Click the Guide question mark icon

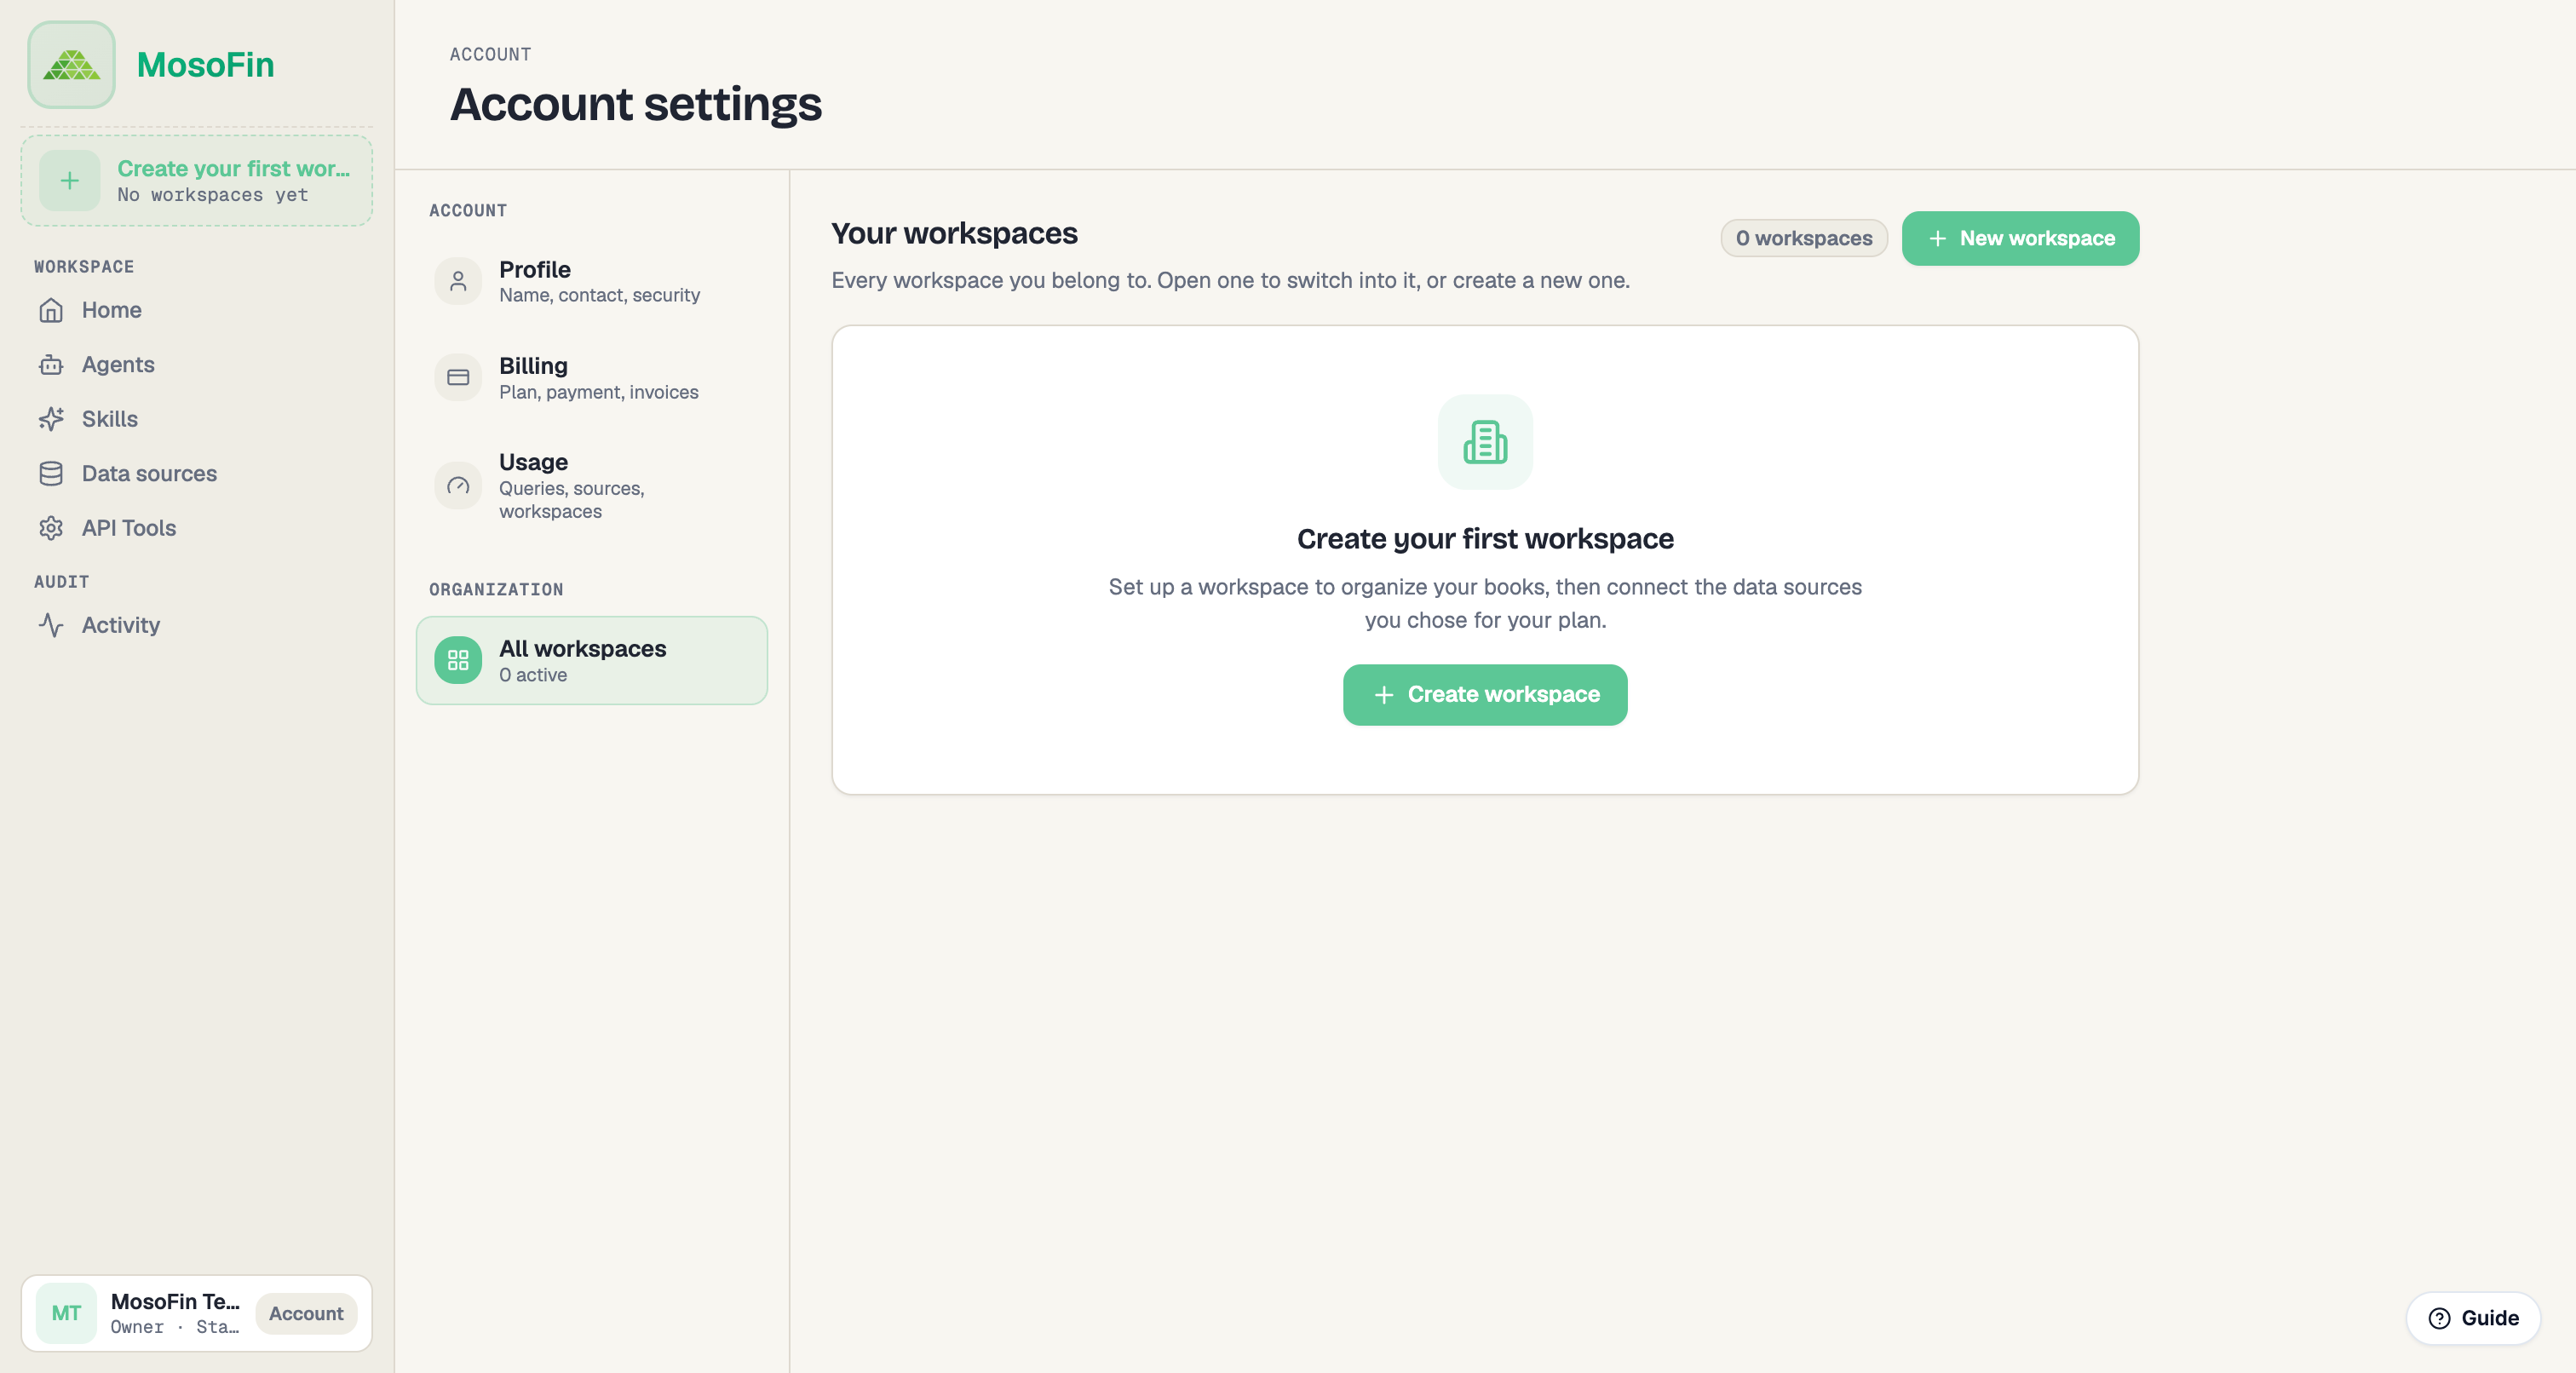pos(2439,1318)
